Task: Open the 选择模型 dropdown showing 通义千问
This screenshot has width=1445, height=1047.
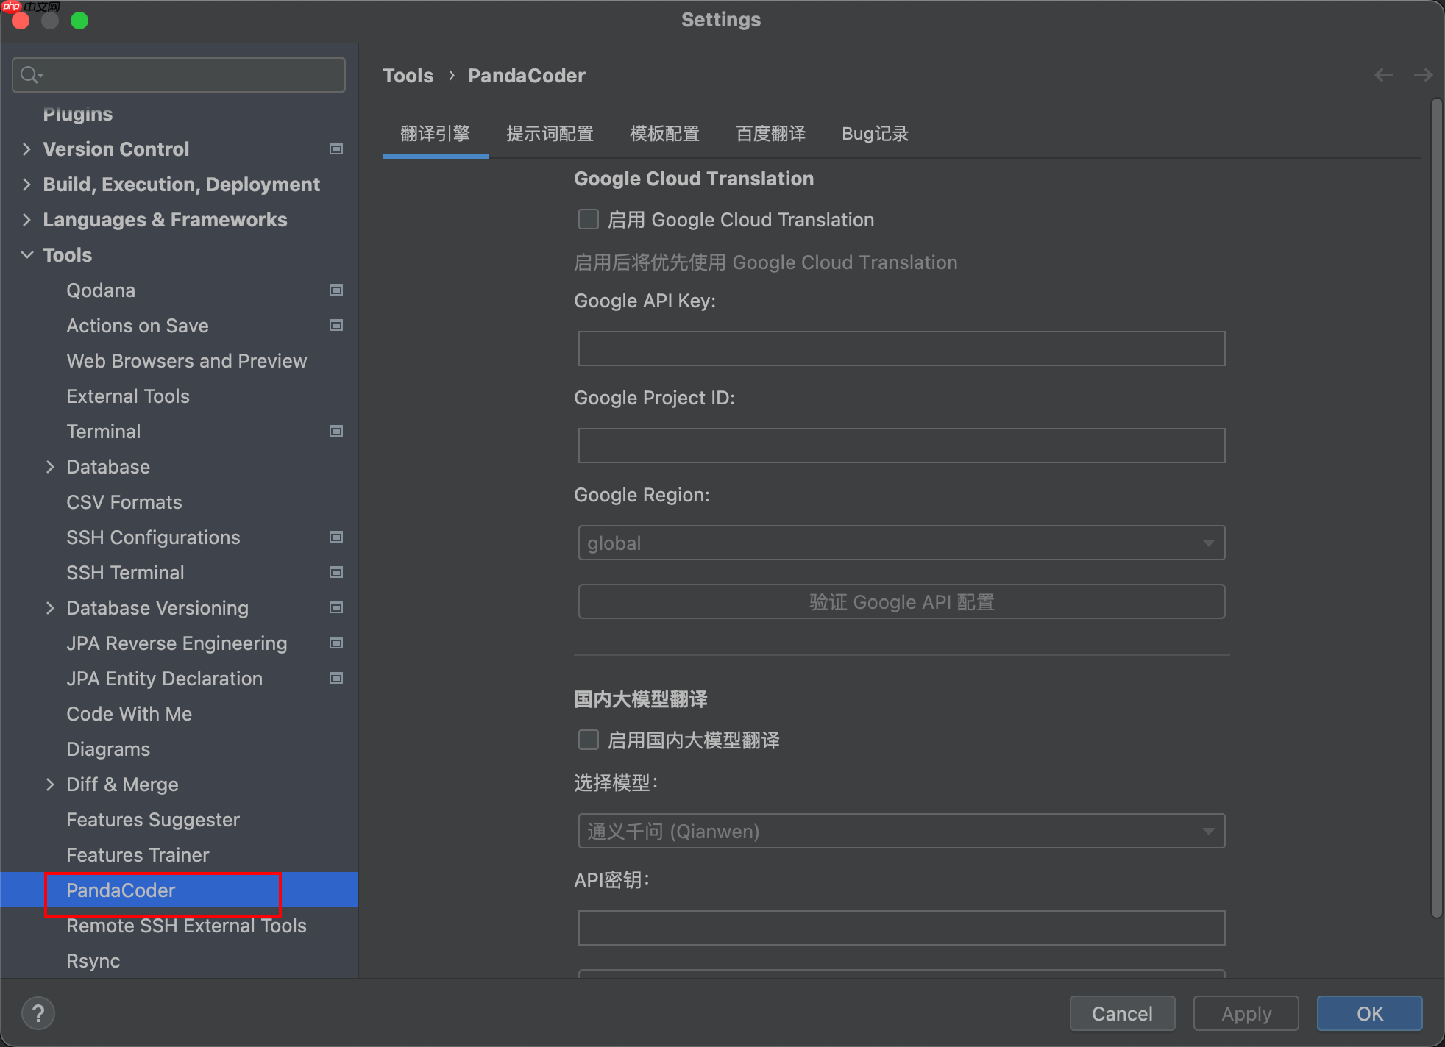Action: 1207,831
